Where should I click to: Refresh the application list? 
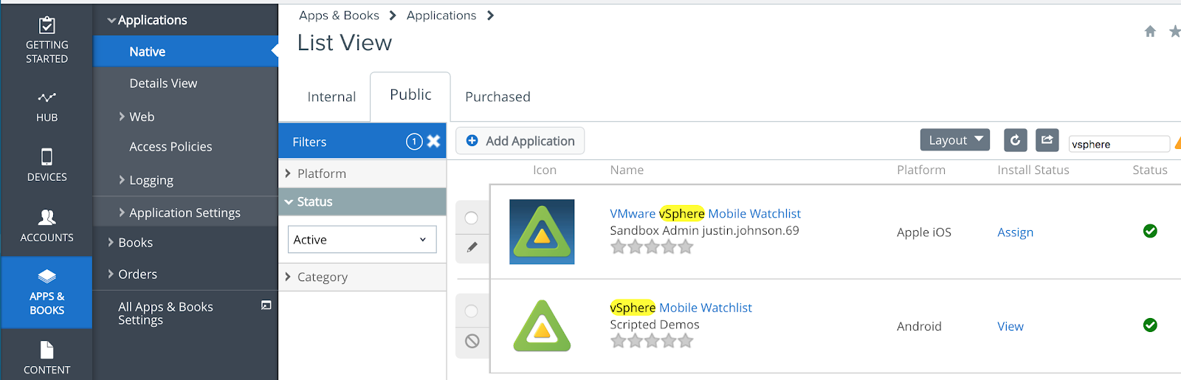(x=1015, y=140)
